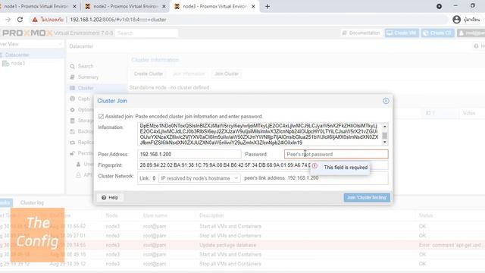Click the Join Cluster button
Viewport: 485px width, 273px height.
click(x=227, y=74)
